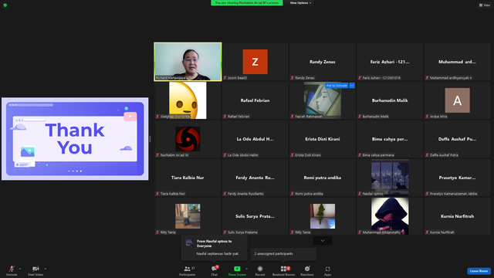Click Ask to Unmute on Fazrah Rahmawati

click(337, 86)
